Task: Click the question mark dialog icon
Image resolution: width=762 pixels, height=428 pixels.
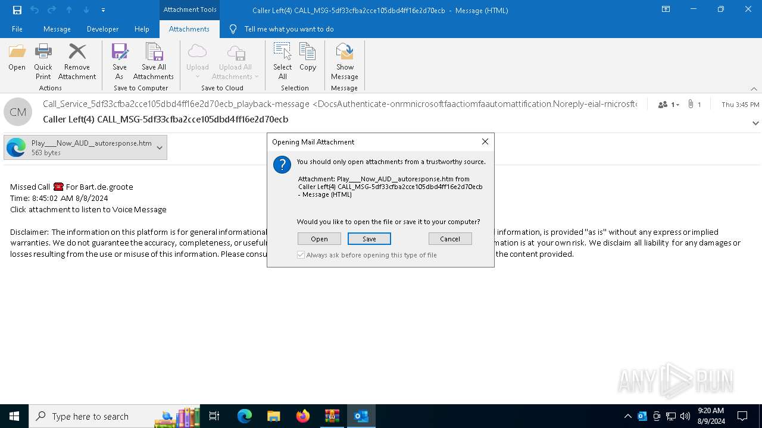Action: coord(282,165)
